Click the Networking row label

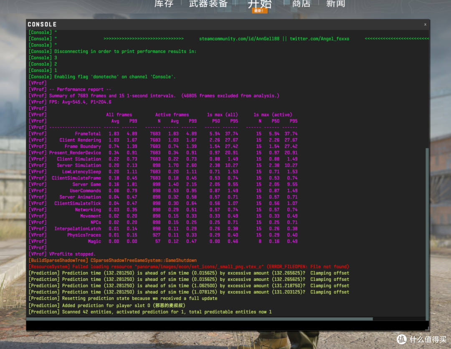88,210
